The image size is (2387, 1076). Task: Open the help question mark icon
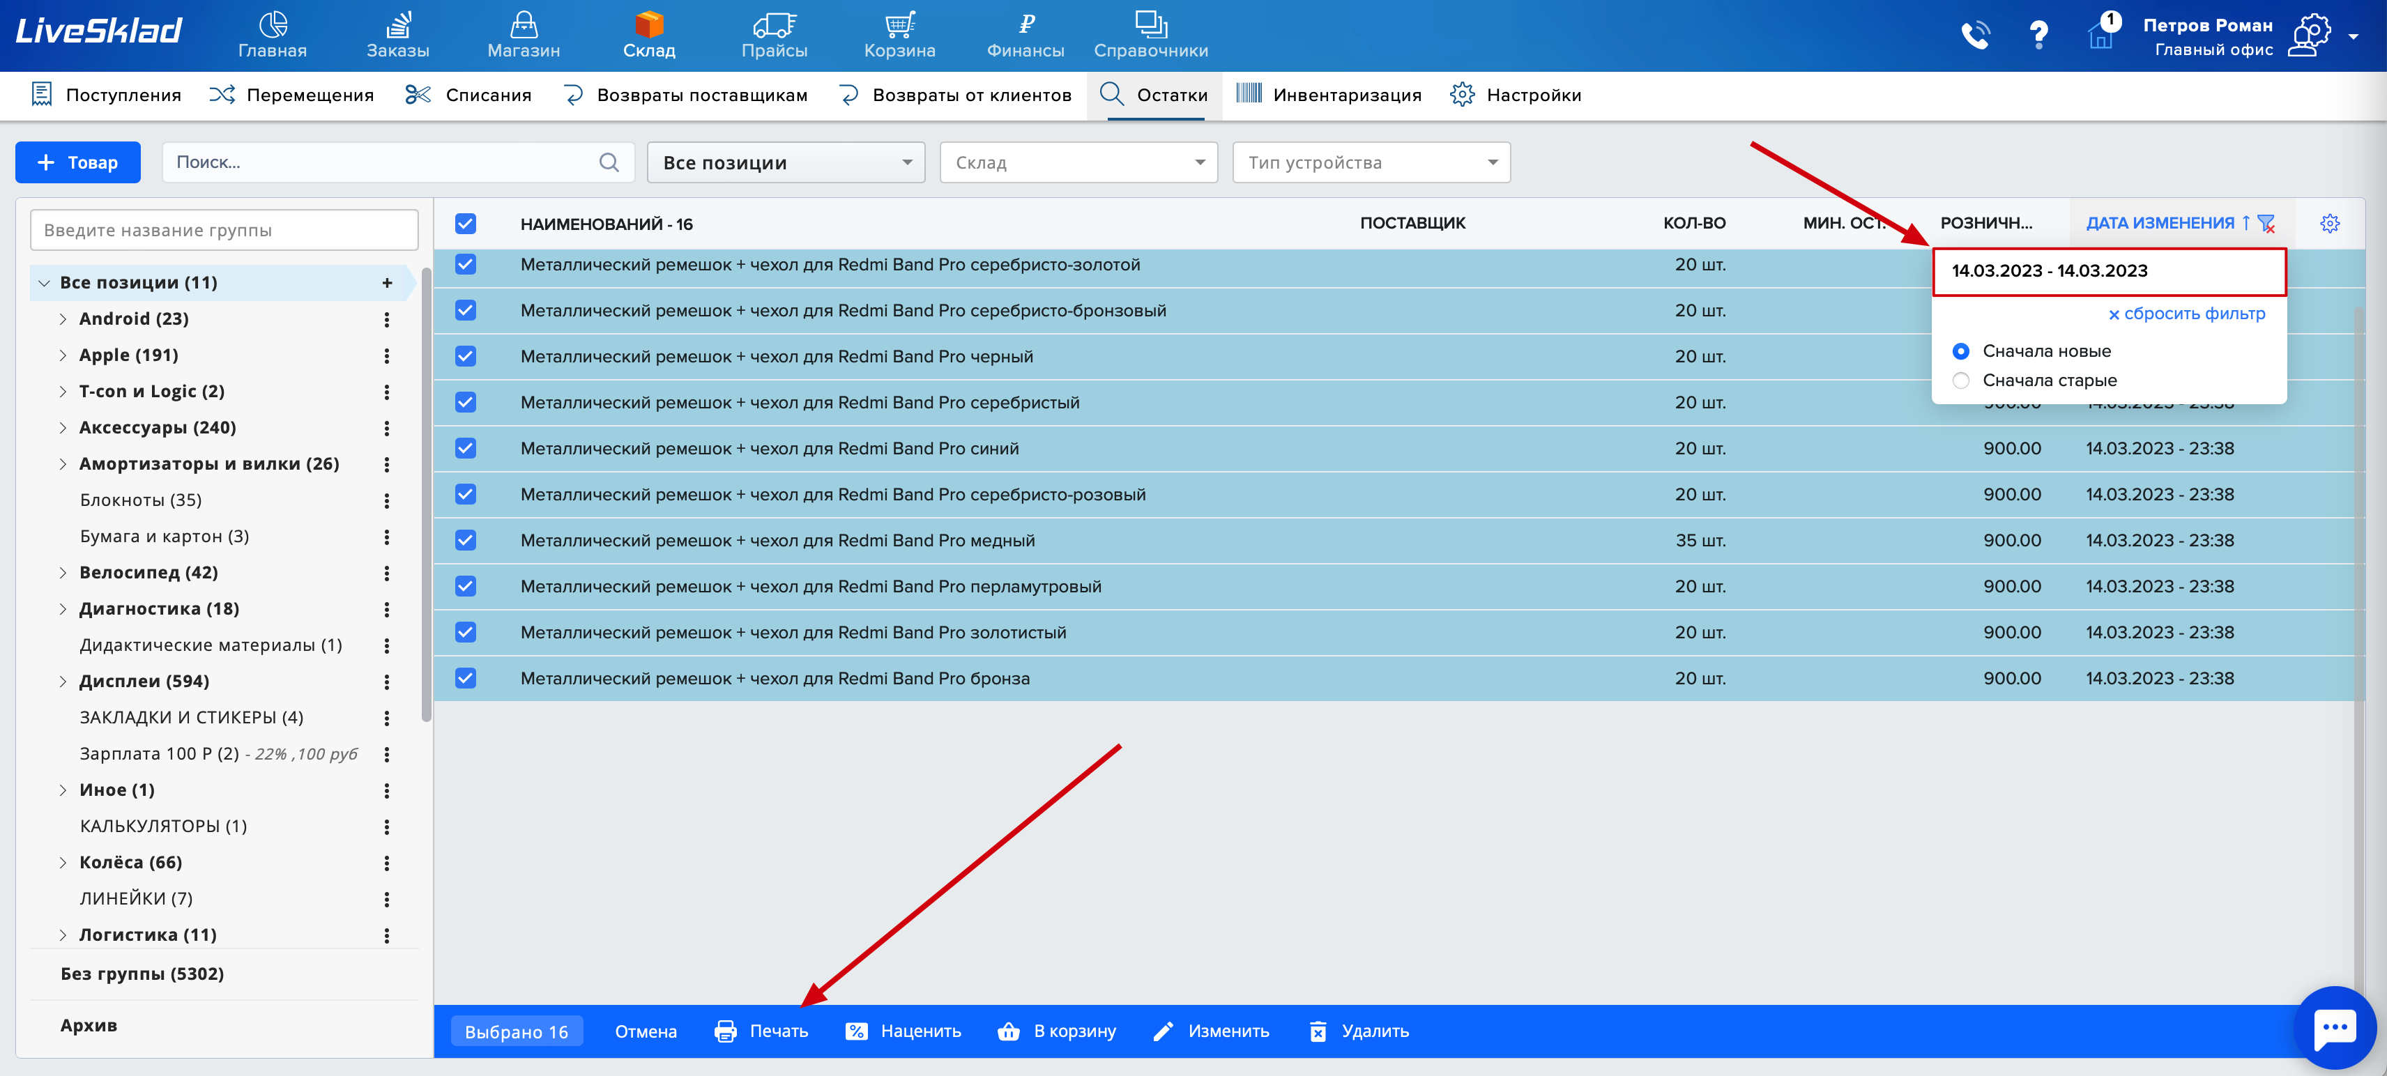click(x=2038, y=35)
